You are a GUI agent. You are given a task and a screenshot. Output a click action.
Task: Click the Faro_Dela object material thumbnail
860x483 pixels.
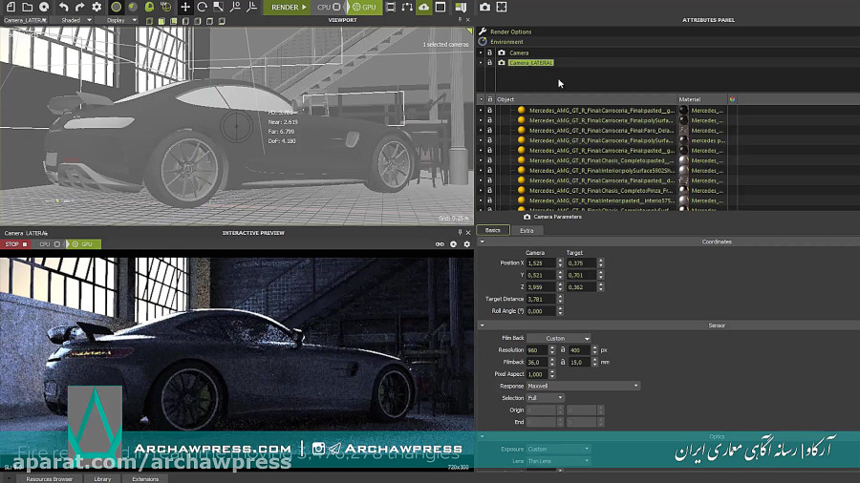[x=683, y=131]
